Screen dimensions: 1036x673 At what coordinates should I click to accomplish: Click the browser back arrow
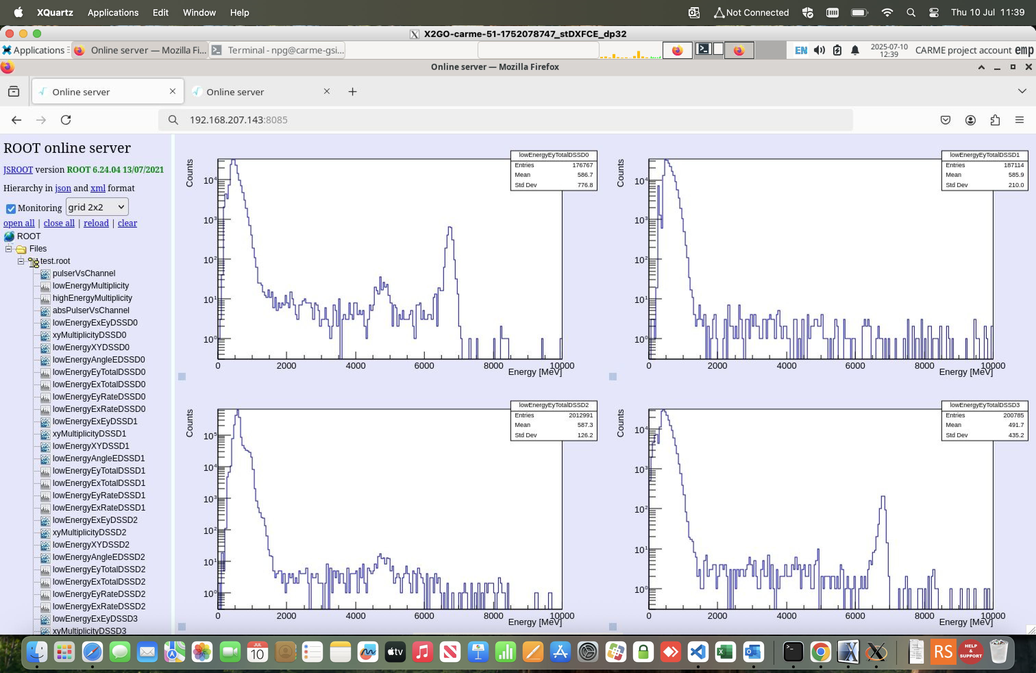16,120
